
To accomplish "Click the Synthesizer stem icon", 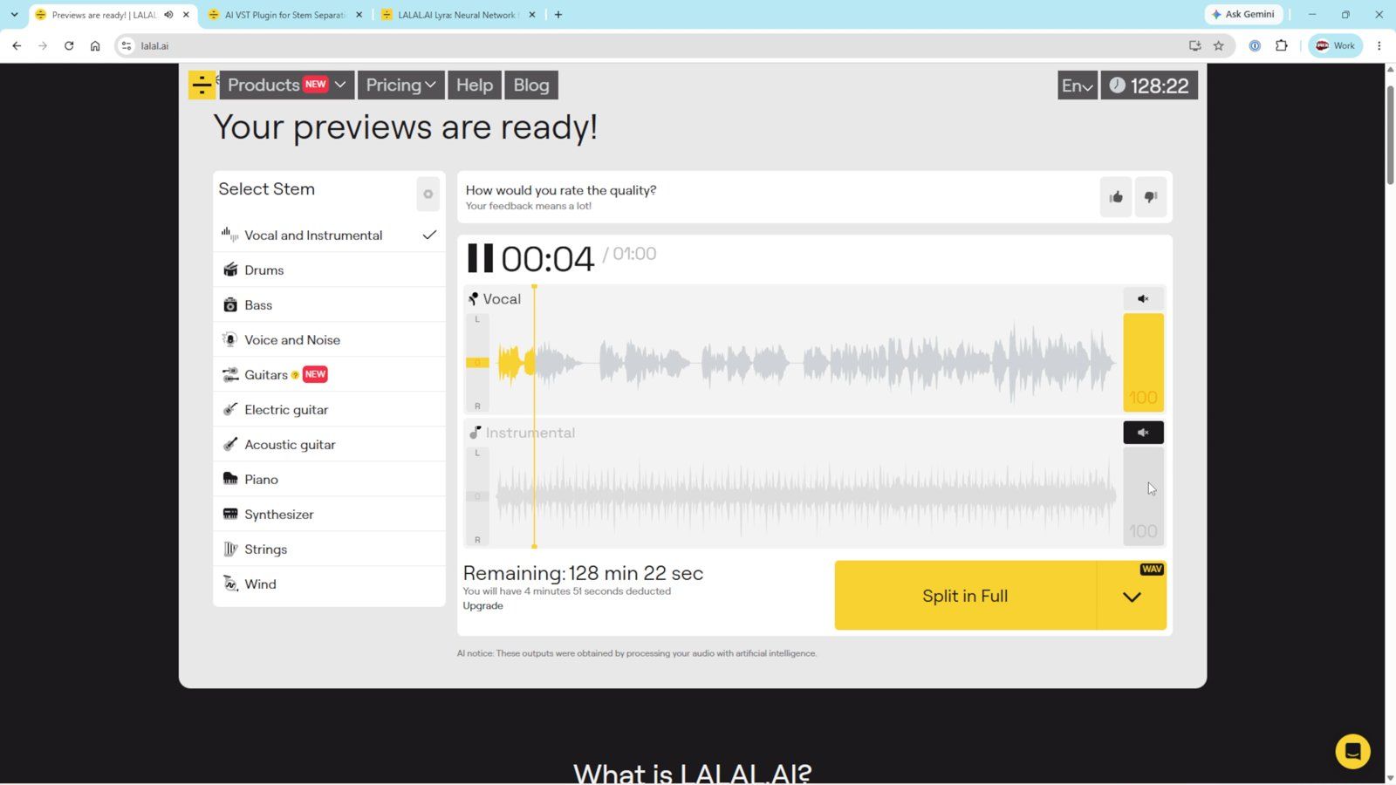I will [230, 514].
